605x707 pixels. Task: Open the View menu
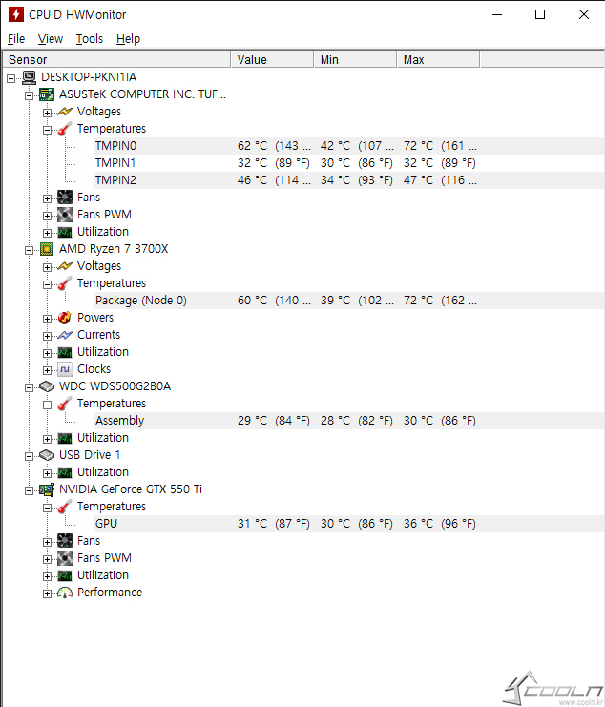coord(50,39)
